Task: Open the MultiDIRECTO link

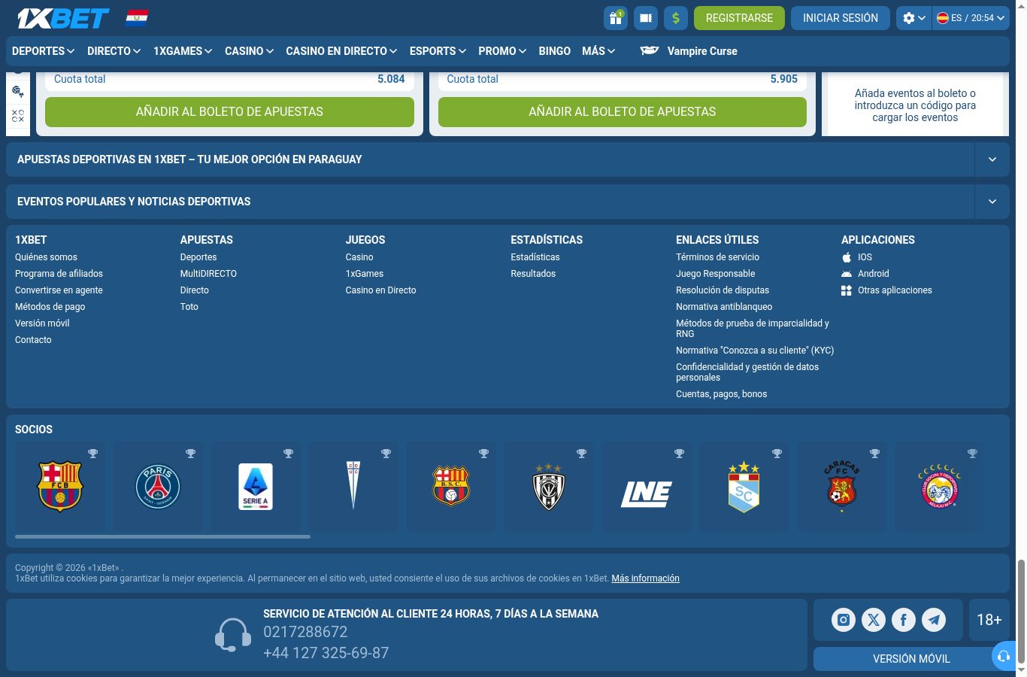Action: coord(208,274)
